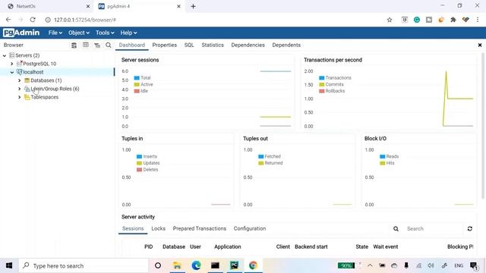The width and height of the screenshot is (486, 273).
Task: Click the Backend start column header
Action: 311,246
